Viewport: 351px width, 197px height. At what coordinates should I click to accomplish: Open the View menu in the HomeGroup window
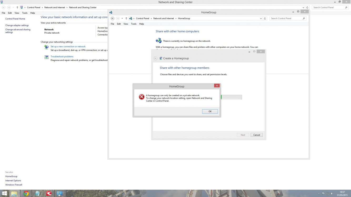pyautogui.click(x=126, y=24)
